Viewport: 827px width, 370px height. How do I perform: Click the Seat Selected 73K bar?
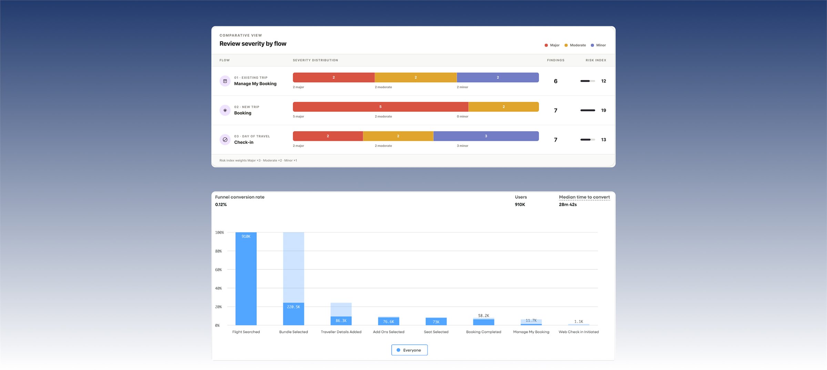point(436,321)
